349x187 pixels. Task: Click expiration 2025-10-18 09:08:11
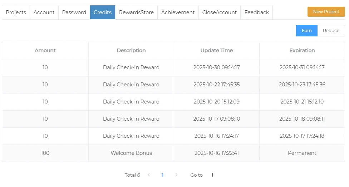(x=302, y=119)
